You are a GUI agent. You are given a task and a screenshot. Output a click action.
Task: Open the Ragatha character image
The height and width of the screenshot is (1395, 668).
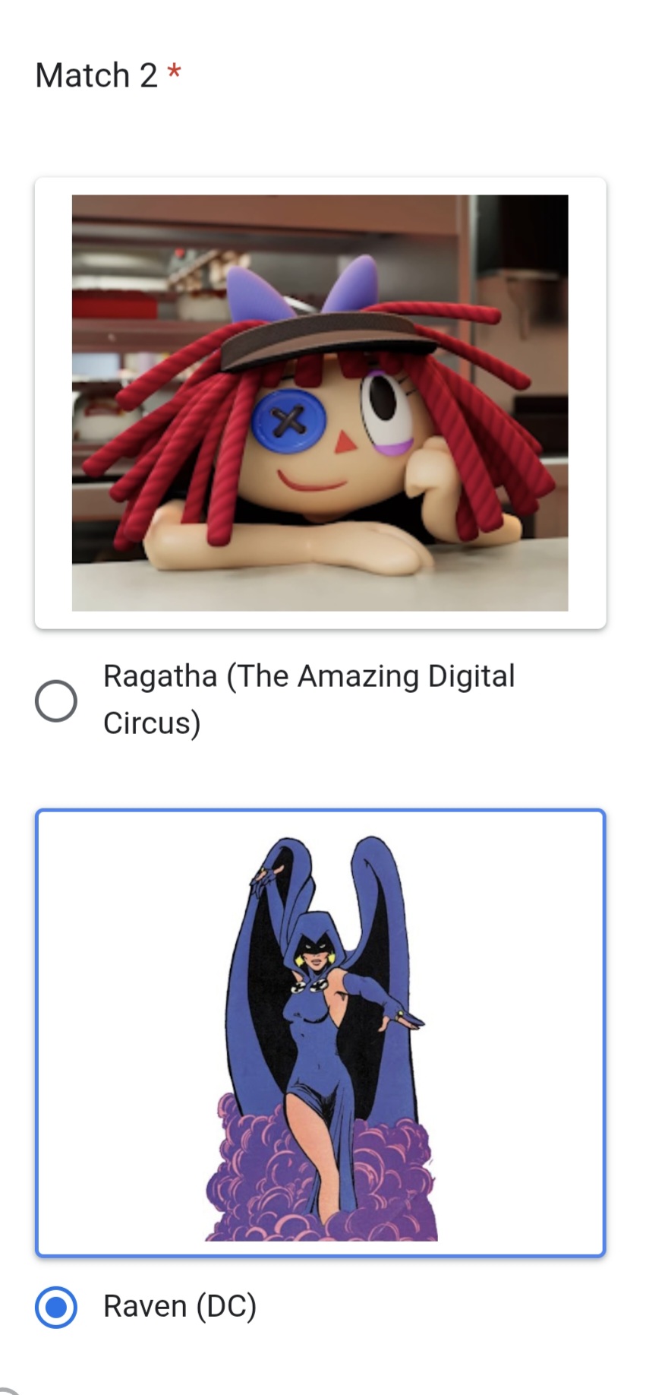pos(320,403)
